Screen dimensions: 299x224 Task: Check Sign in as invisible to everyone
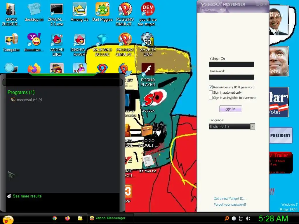(x=211, y=97)
